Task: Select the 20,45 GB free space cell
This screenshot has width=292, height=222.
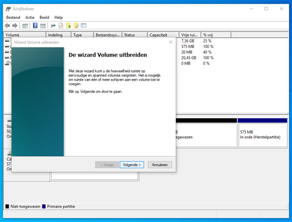Action: coord(189,58)
